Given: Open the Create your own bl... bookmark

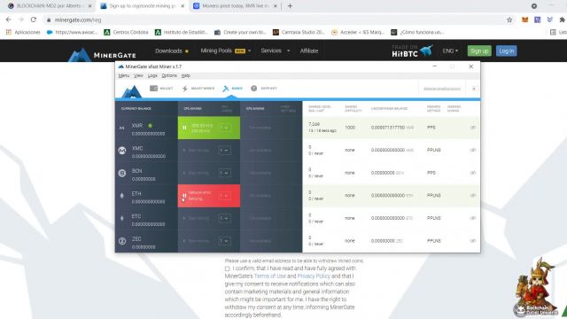Looking at the screenshot, I should (x=240, y=32).
